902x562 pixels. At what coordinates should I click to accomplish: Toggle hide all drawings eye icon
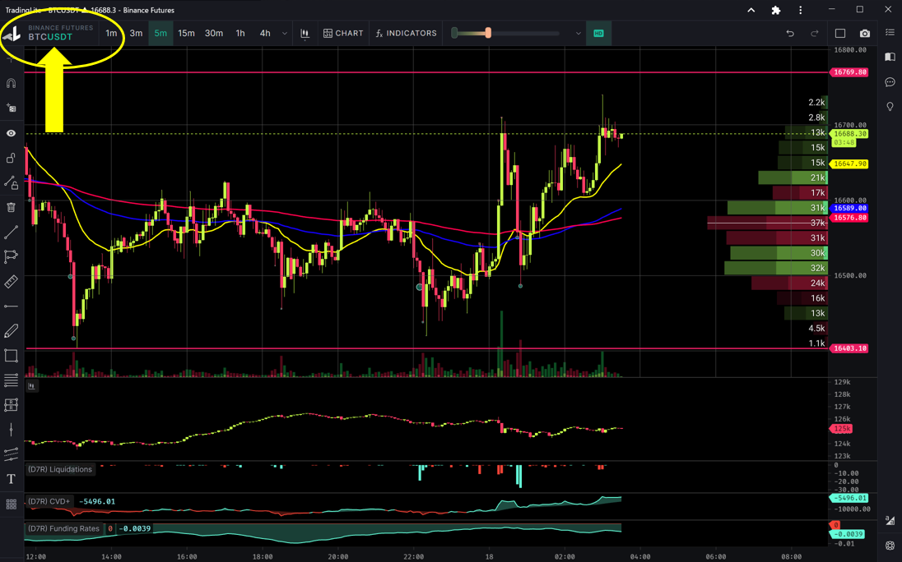tap(11, 132)
